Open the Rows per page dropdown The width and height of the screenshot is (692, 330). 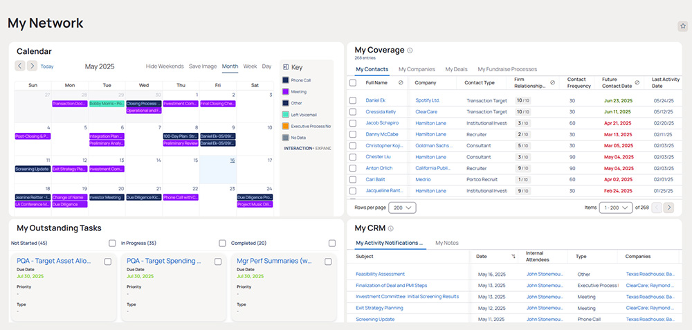tap(402, 208)
